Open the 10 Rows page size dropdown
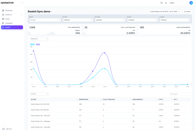 (39, 94)
